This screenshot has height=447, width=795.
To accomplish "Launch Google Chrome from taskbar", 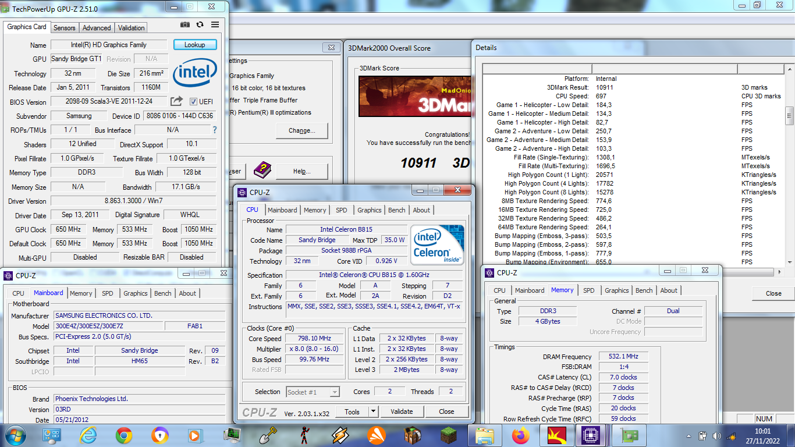I will click(123, 435).
